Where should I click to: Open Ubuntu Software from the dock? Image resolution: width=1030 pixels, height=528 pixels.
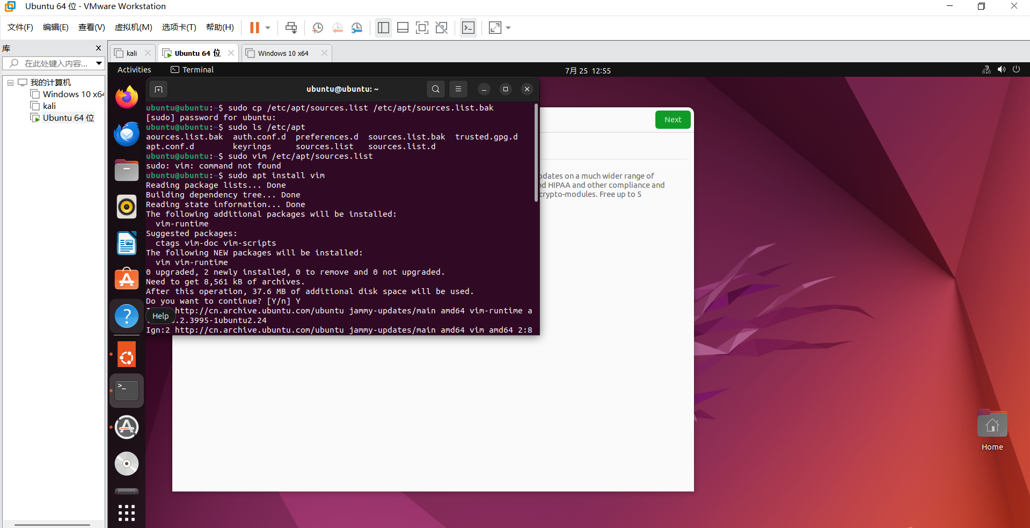pyautogui.click(x=127, y=280)
